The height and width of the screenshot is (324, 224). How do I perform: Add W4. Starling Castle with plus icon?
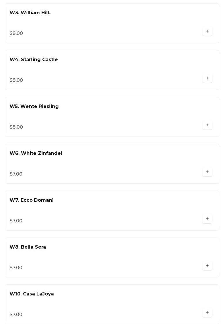(207, 78)
